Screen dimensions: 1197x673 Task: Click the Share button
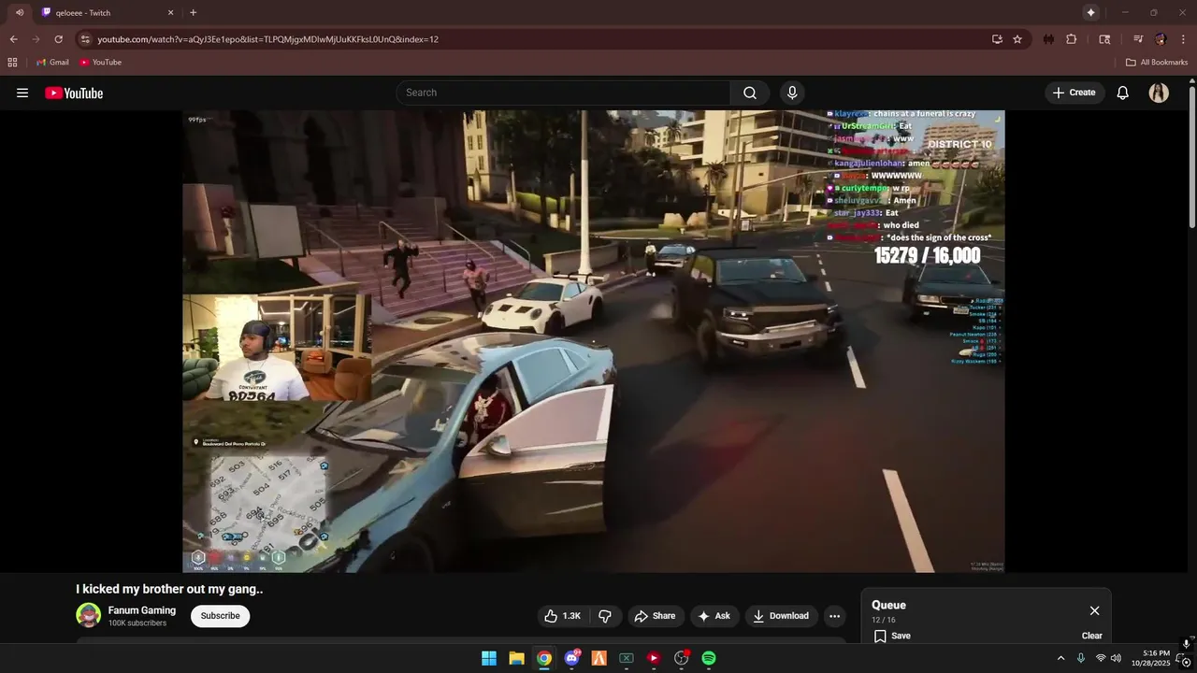(655, 616)
